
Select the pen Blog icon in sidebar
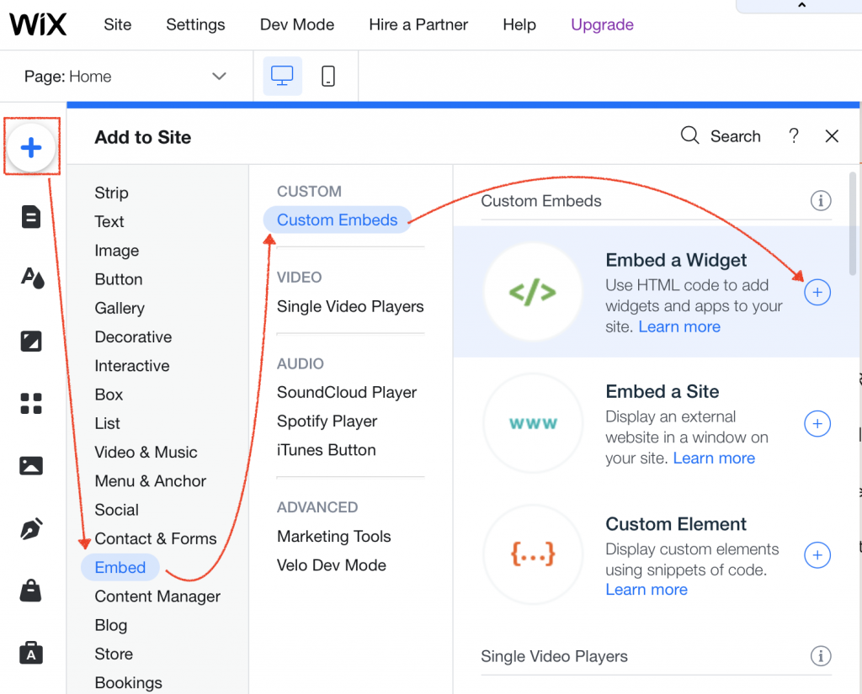[31, 527]
